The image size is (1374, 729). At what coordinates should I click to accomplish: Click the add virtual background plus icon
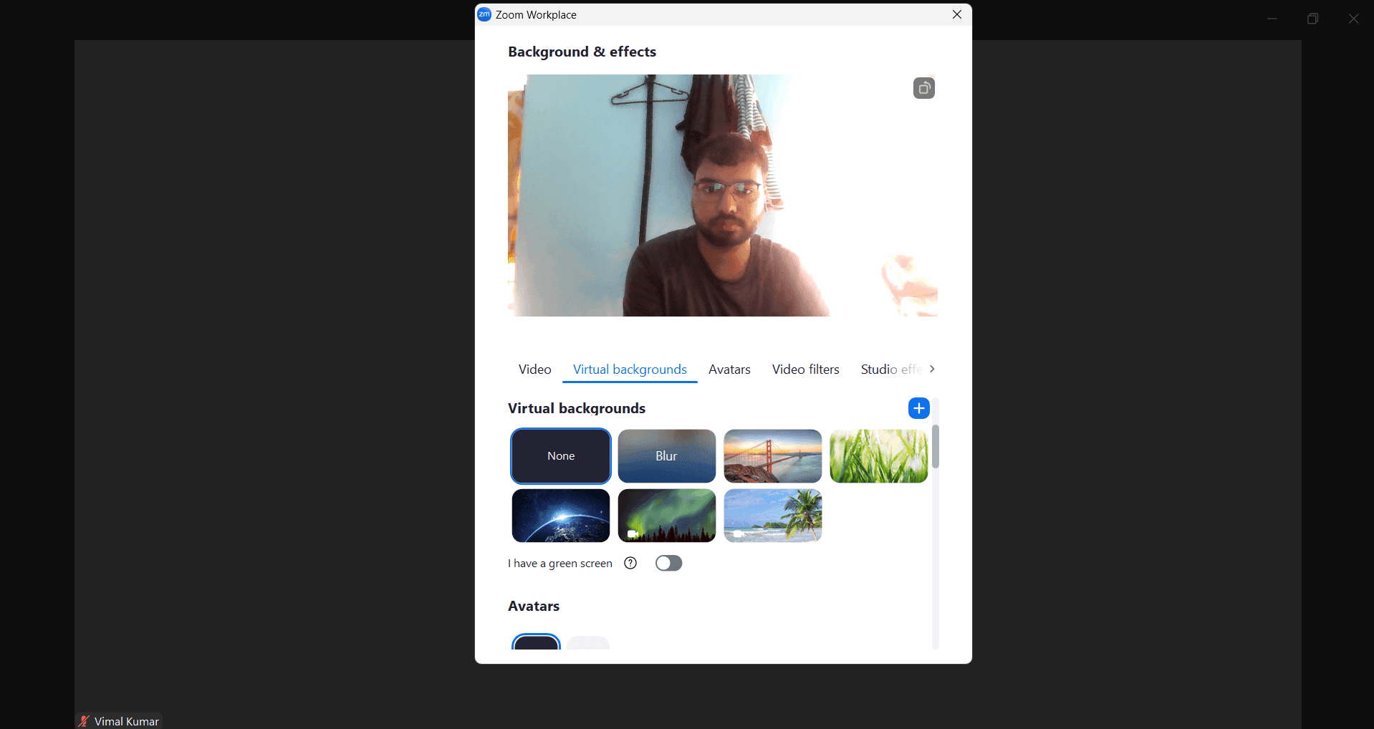click(918, 408)
